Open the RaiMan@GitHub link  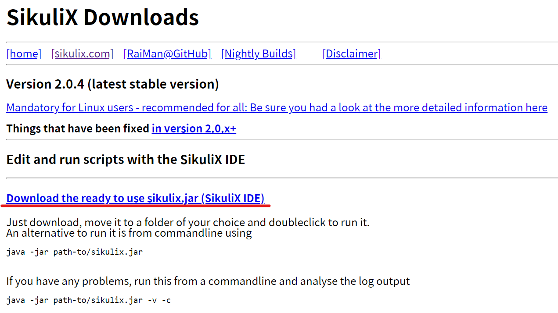point(167,54)
